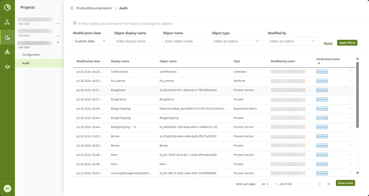The height and width of the screenshot is (196, 369).
Task: Open options for BizagiShipping - 1.0 row
Action: point(350,127)
